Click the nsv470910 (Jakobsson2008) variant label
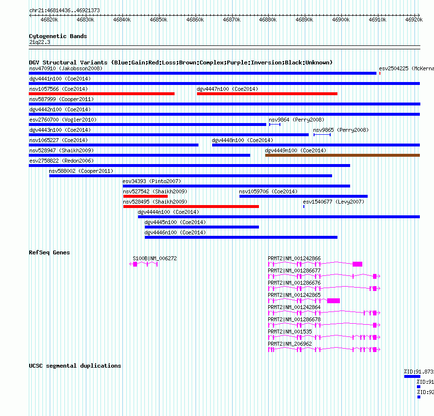 click(x=66, y=68)
